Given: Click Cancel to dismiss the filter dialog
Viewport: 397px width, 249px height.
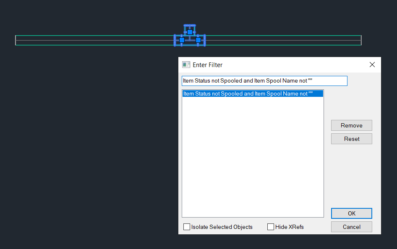Looking at the screenshot, I should [351, 227].
